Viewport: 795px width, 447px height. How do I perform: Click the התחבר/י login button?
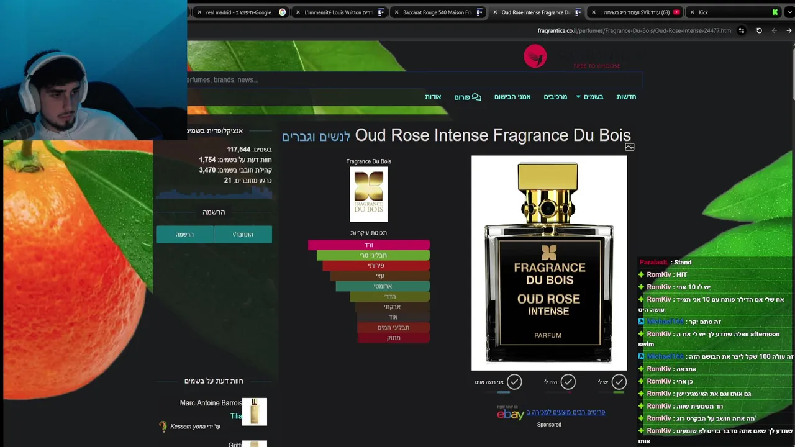[x=243, y=234]
